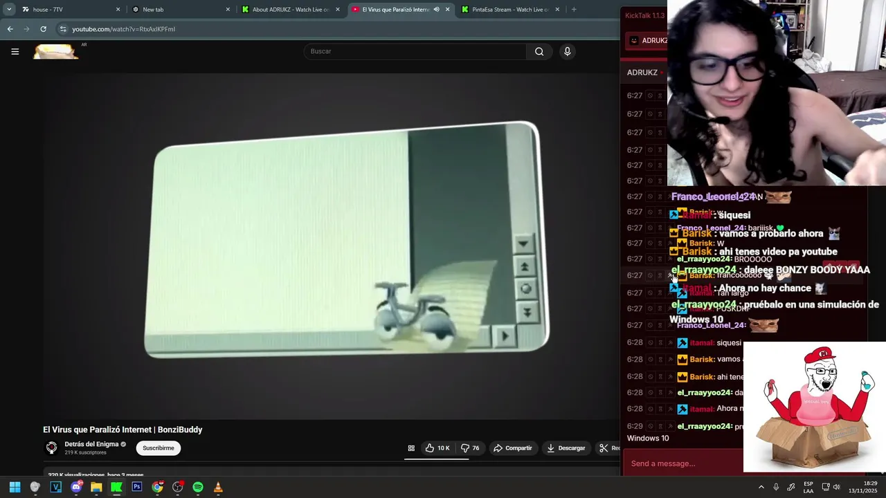Open File Explorer from taskbar
This screenshot has height=498, width=886.
tap(96, 487)
